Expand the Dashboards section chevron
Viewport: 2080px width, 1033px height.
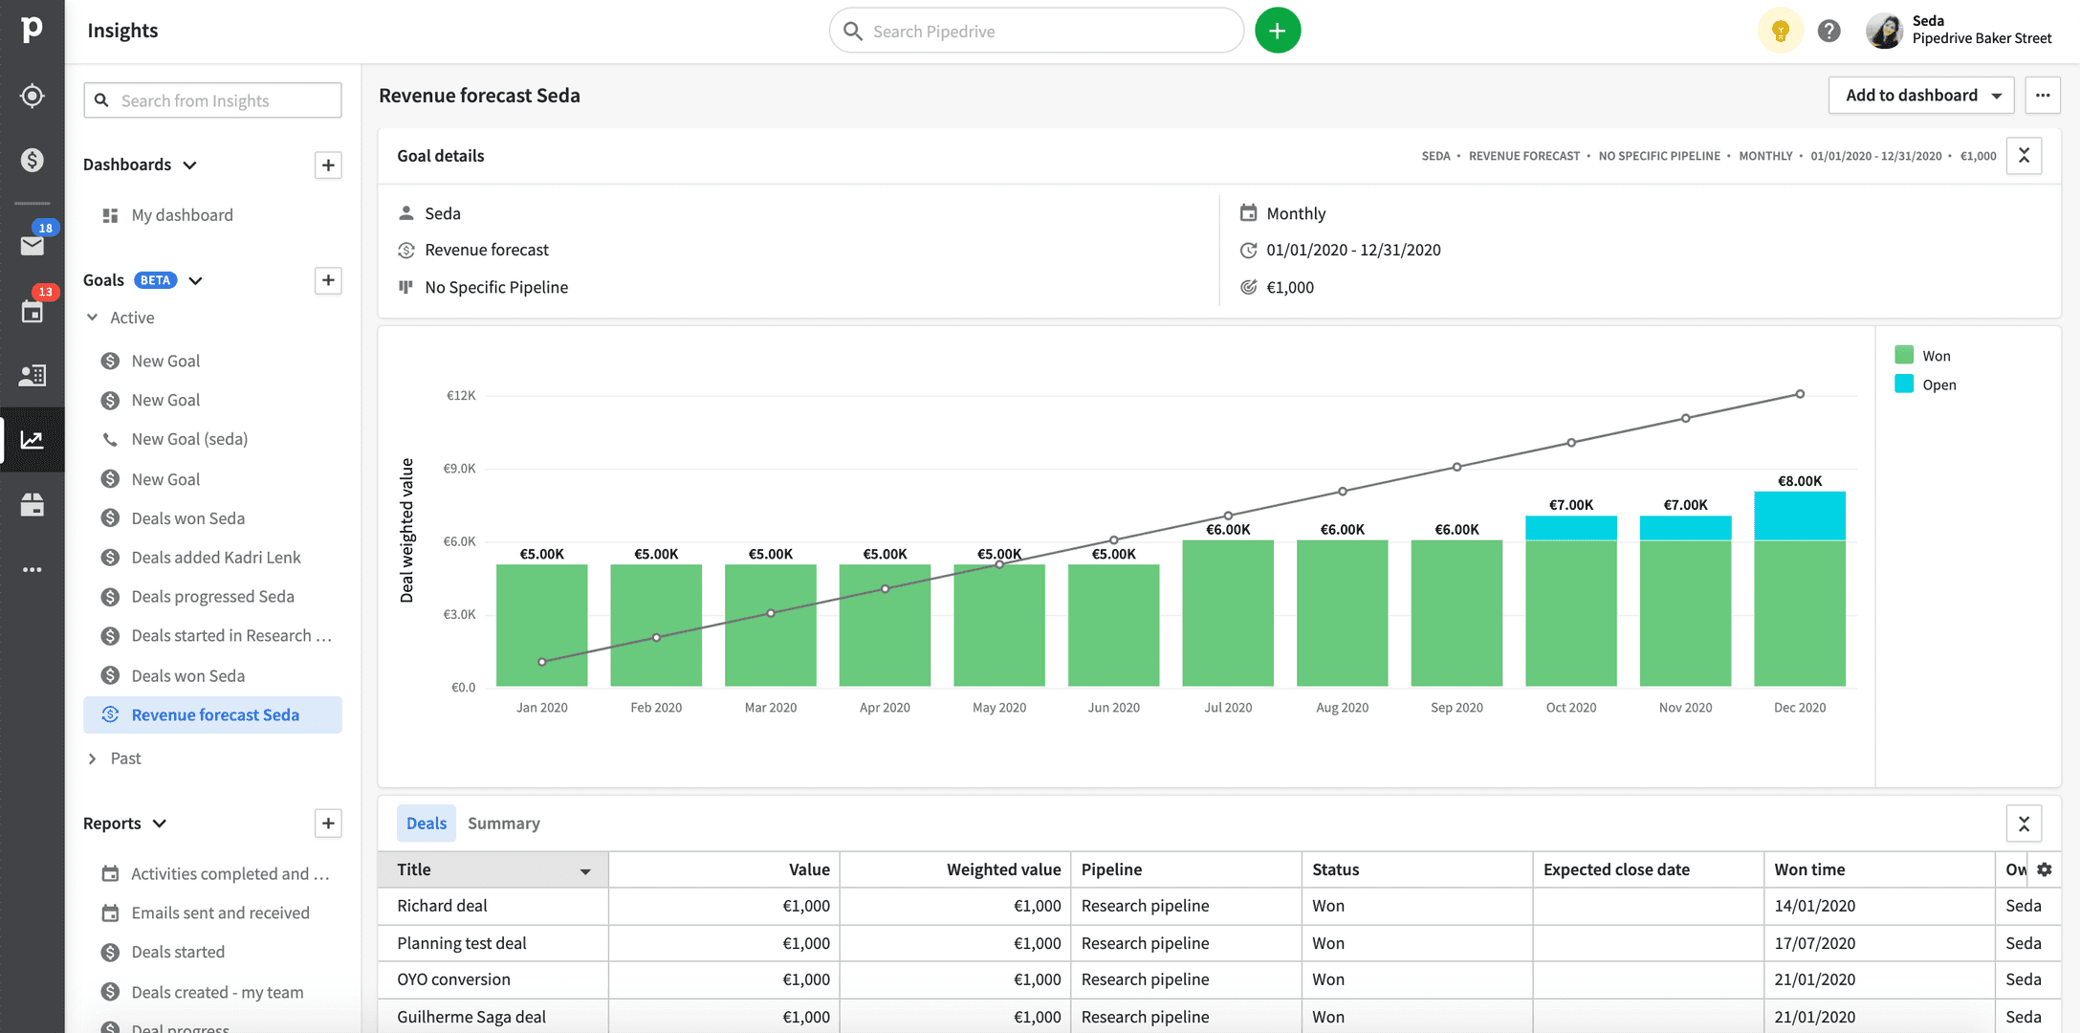pyautogui.click(x=189, y=165)
